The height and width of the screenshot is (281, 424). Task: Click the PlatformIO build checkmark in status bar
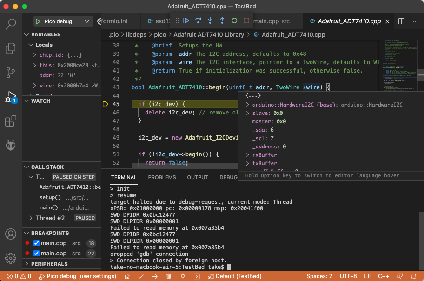pyautogui.click(x=140, y=276)
